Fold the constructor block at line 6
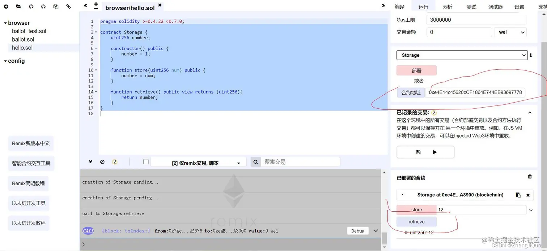The image size is (547, 251). 96,48
